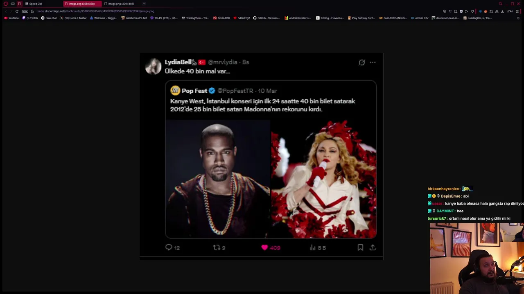Open the Play Subway Surf bookmark
Viewport: 524px width, 294px height.
click(361, 18)
